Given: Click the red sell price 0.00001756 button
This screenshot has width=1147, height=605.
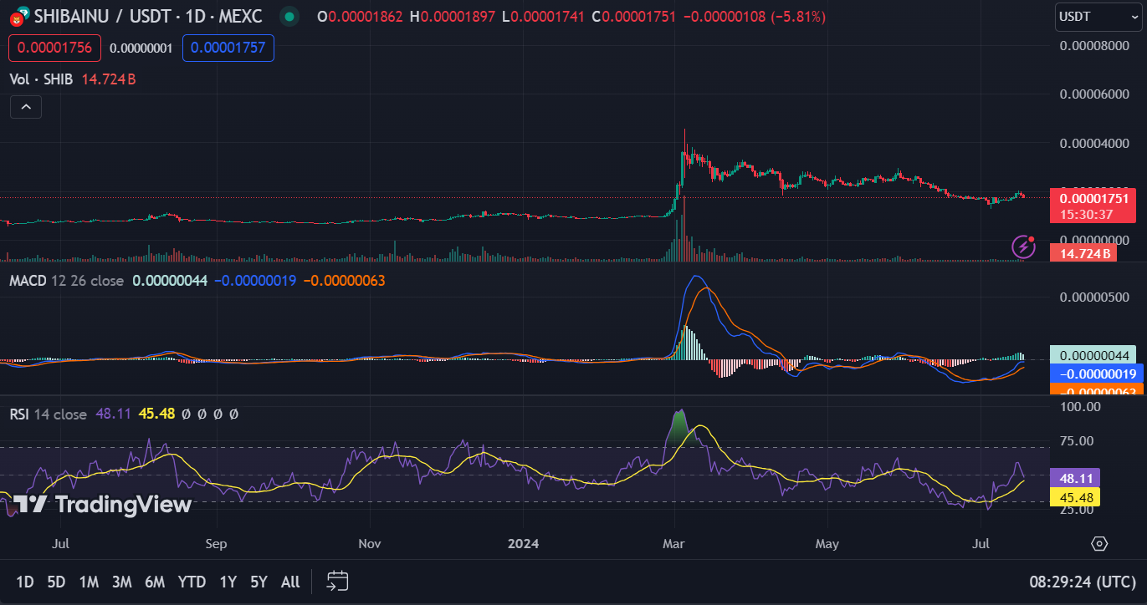Looking at the screenshot, I should 55,48.
